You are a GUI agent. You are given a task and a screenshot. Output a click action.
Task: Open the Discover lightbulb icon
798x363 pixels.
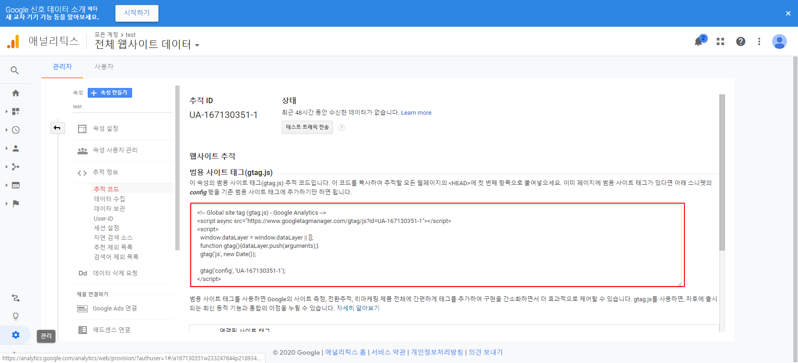point(16,316)
